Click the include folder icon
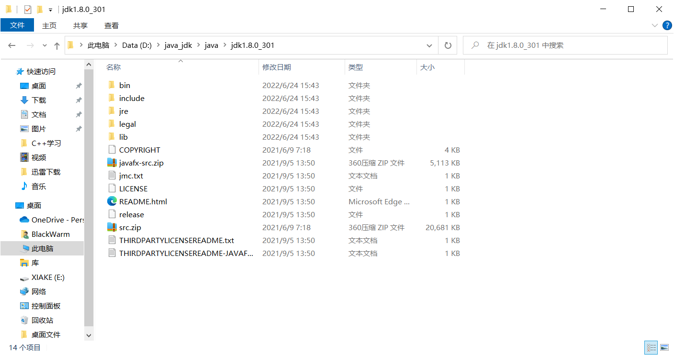Screen dimensions: 674x355 112,98
